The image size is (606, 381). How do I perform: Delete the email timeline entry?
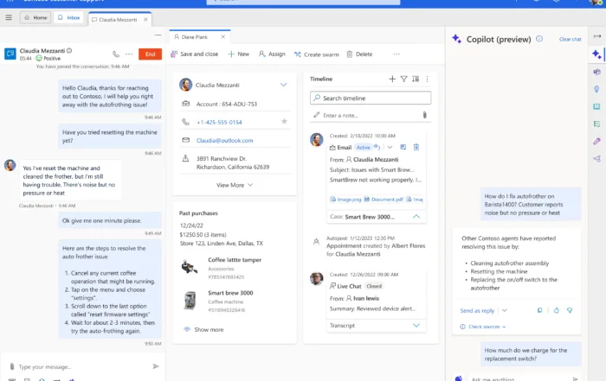(416, 147)
